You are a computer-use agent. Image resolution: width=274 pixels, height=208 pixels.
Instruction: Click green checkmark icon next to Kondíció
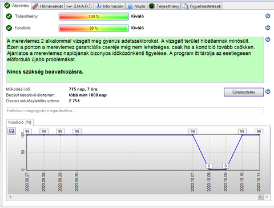point(9,28)
